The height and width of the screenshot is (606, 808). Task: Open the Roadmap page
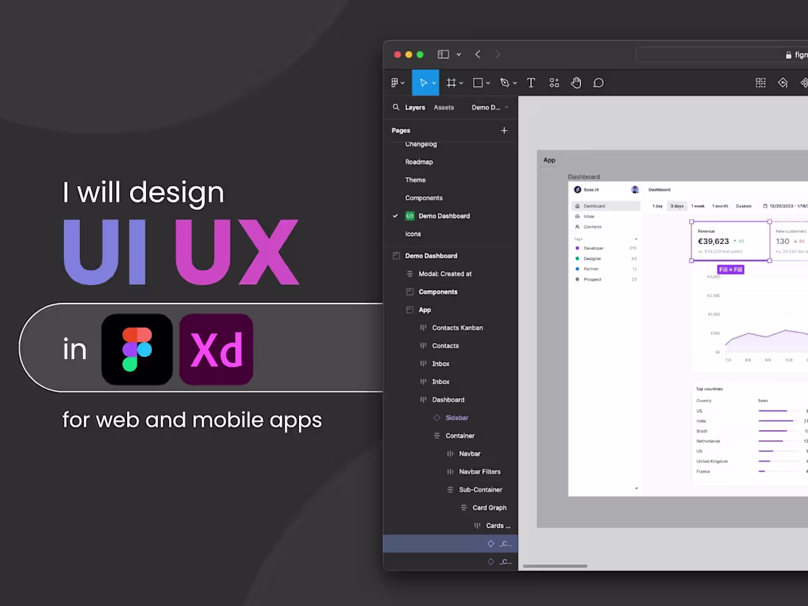(419, 162)
